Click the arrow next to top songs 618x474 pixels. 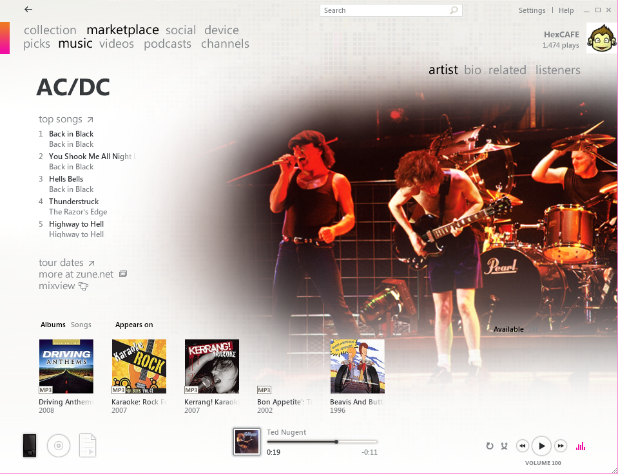[90, 119]
